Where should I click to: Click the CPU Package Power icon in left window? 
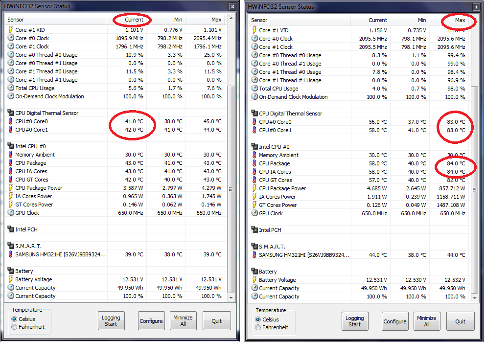11,188
